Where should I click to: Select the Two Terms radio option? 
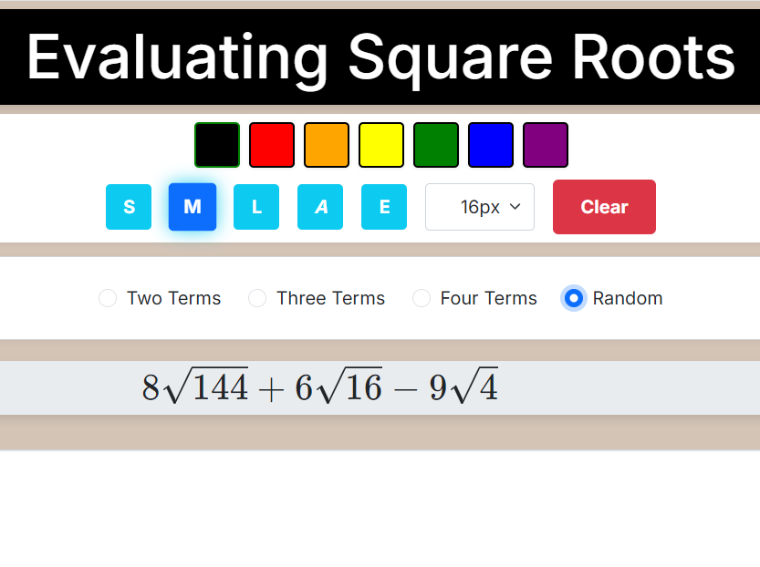[x=108, y=298]
